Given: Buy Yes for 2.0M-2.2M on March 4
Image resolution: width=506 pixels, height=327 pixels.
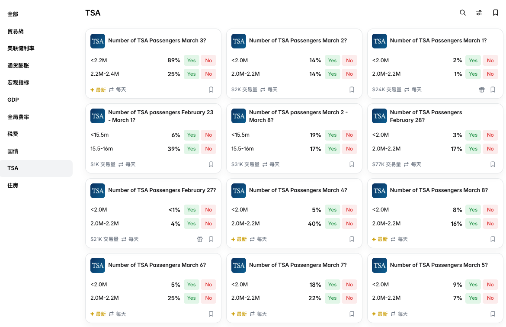Looking at the screenshot, I should [332, 224].
